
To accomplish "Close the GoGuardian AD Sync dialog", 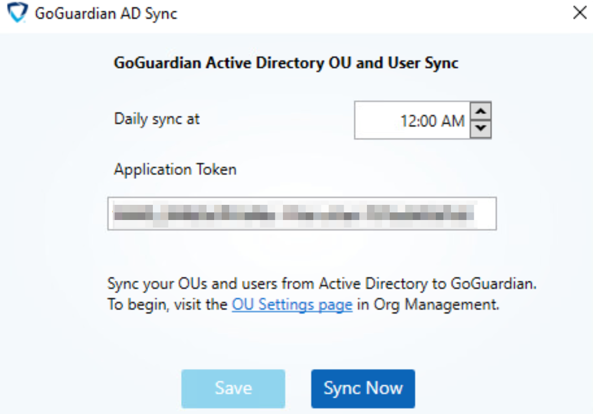I will [x=579, y=12].
